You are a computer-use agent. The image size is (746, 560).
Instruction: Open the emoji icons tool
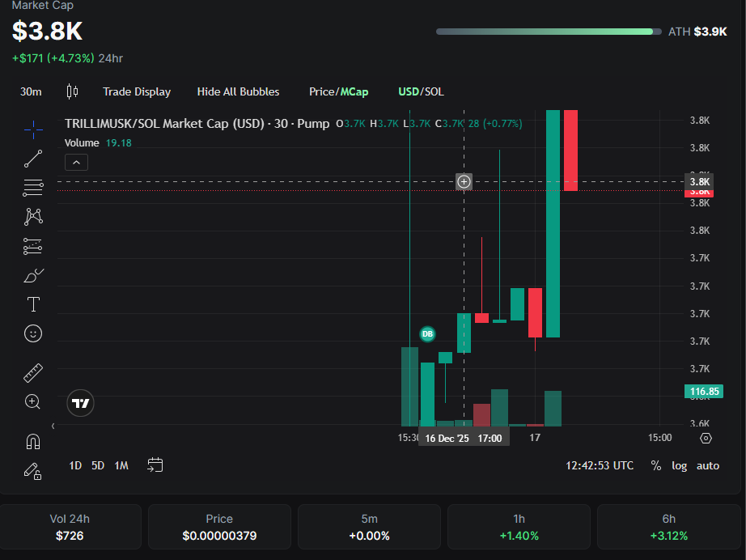tap(33, 333)
